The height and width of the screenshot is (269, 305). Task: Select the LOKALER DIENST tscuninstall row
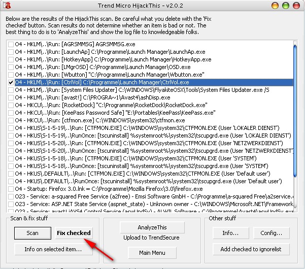(153, 136)
